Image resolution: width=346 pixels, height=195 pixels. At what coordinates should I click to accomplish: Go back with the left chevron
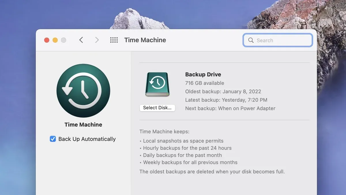(x=81, y=40)
